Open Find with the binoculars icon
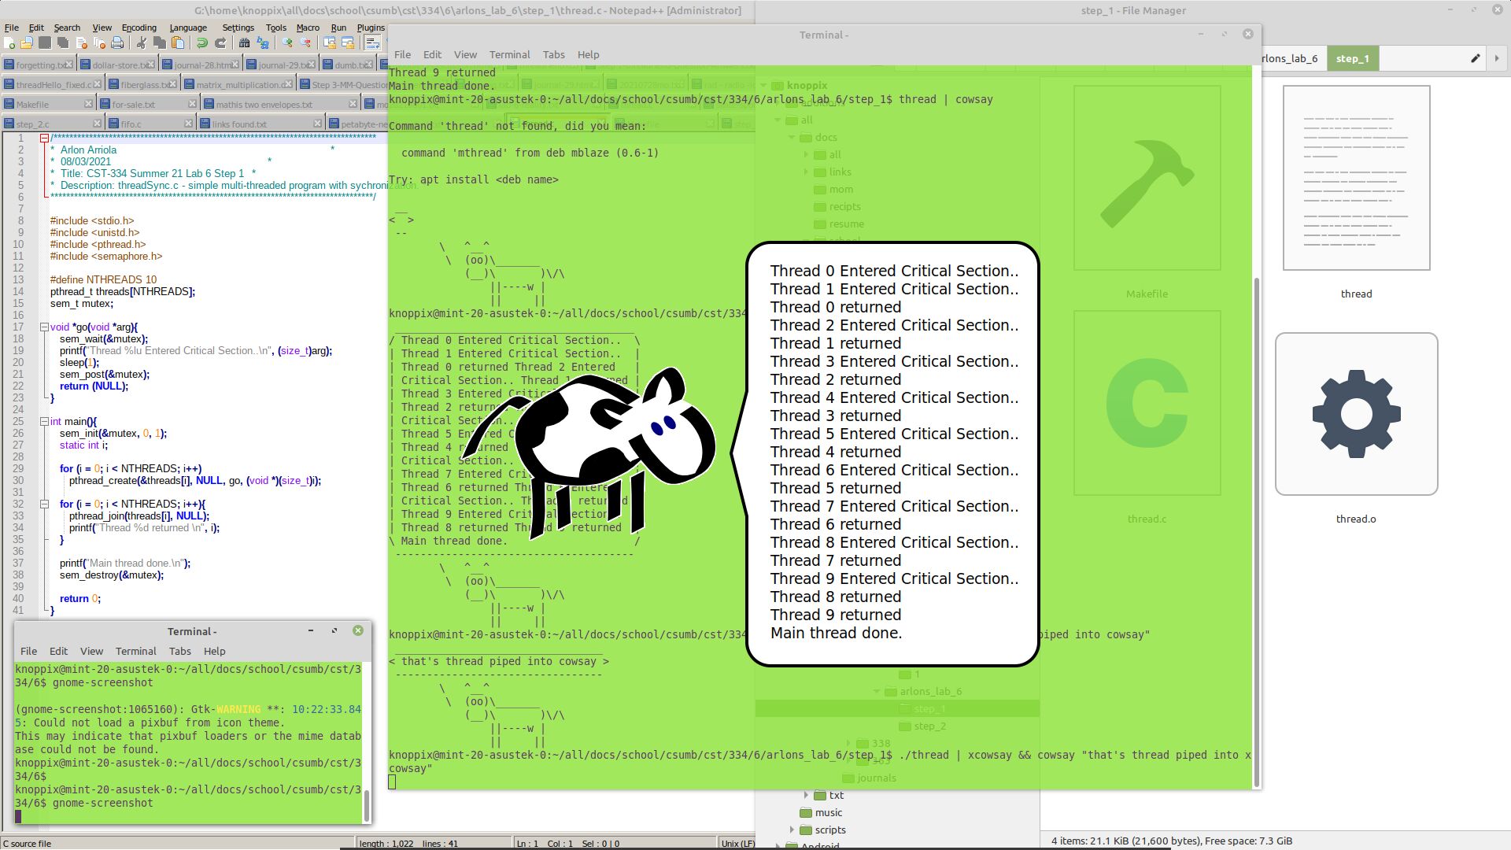 pos(244,42)
